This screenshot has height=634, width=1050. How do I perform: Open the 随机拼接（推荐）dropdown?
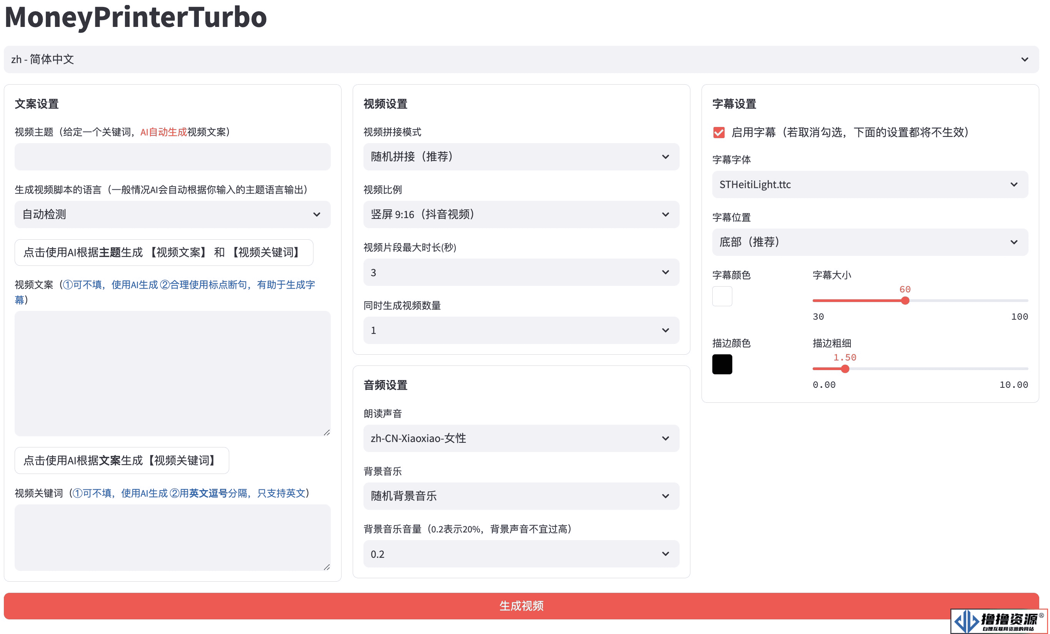(521, 157)
